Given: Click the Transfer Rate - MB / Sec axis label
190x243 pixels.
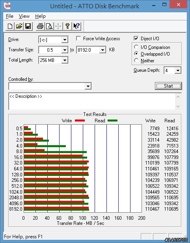Looking at the screenshot, I should pyautogui.click(x=80, y=223).
